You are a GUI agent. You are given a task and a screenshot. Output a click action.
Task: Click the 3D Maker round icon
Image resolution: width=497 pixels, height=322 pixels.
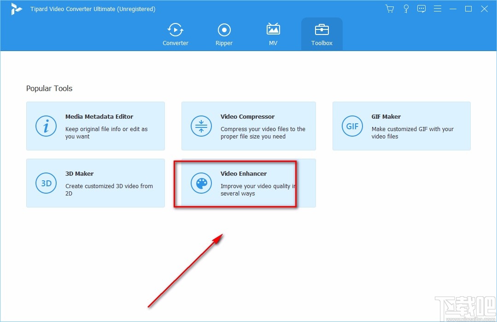(x=46, y=183)
